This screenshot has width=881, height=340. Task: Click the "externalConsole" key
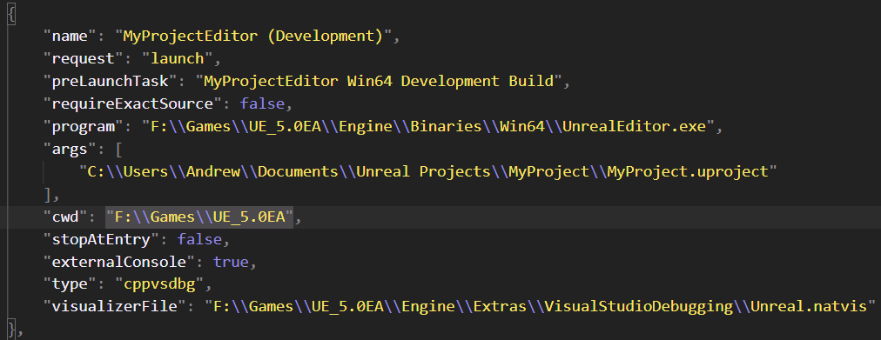coord(119,262)
